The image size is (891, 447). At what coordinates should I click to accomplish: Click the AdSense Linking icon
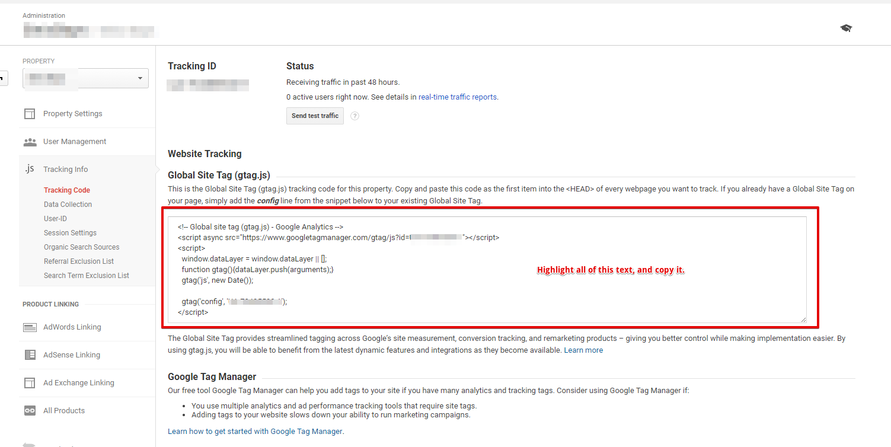pyautogui.click(x=30, y=355)
